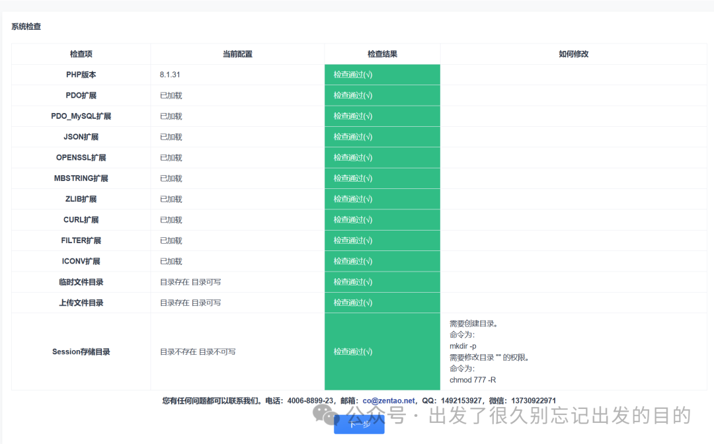
Task: Click the 检查项 column header
Action: pyautogui.click(x=81, y=54)
